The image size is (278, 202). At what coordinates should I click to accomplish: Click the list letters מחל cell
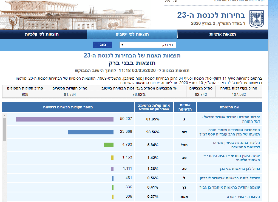click(184, 145)
